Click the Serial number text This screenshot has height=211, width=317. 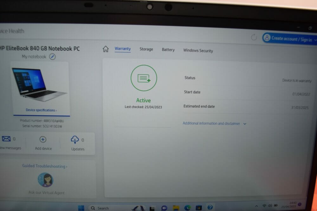click(42, 126)
